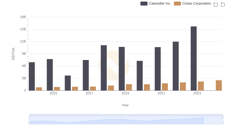Screen dimensions: 228x131
Task: Click the 18B y-axis label
Action: tap(23, 17)
